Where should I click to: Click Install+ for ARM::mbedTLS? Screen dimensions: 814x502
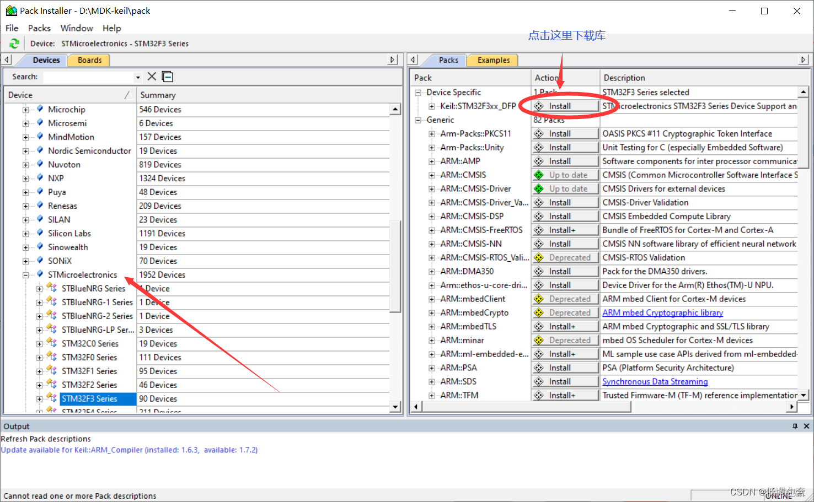pos(565,326)
